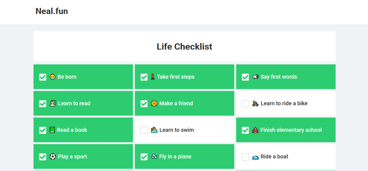
Task: Uncheck the Learn to read checkbox
Action: 43,104
